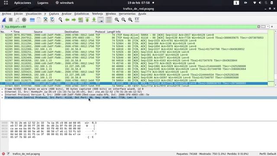This screenshot has height=156, width=277.
Task: Apply the display filter arrow
Action: tap(263, 27)
